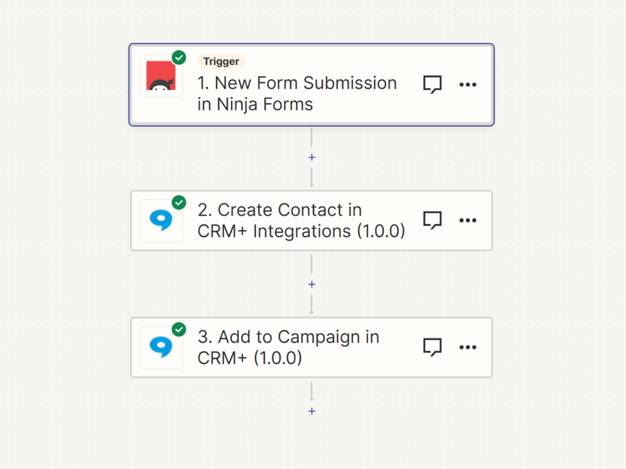Select the Add to Campaign in CRM+ step
This screenshot has width=626, height=469.
(288, 348)
